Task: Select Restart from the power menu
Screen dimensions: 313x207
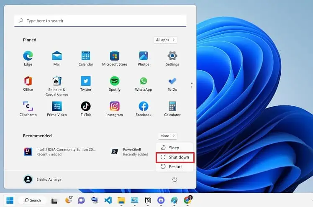Action: click(174, 167)
